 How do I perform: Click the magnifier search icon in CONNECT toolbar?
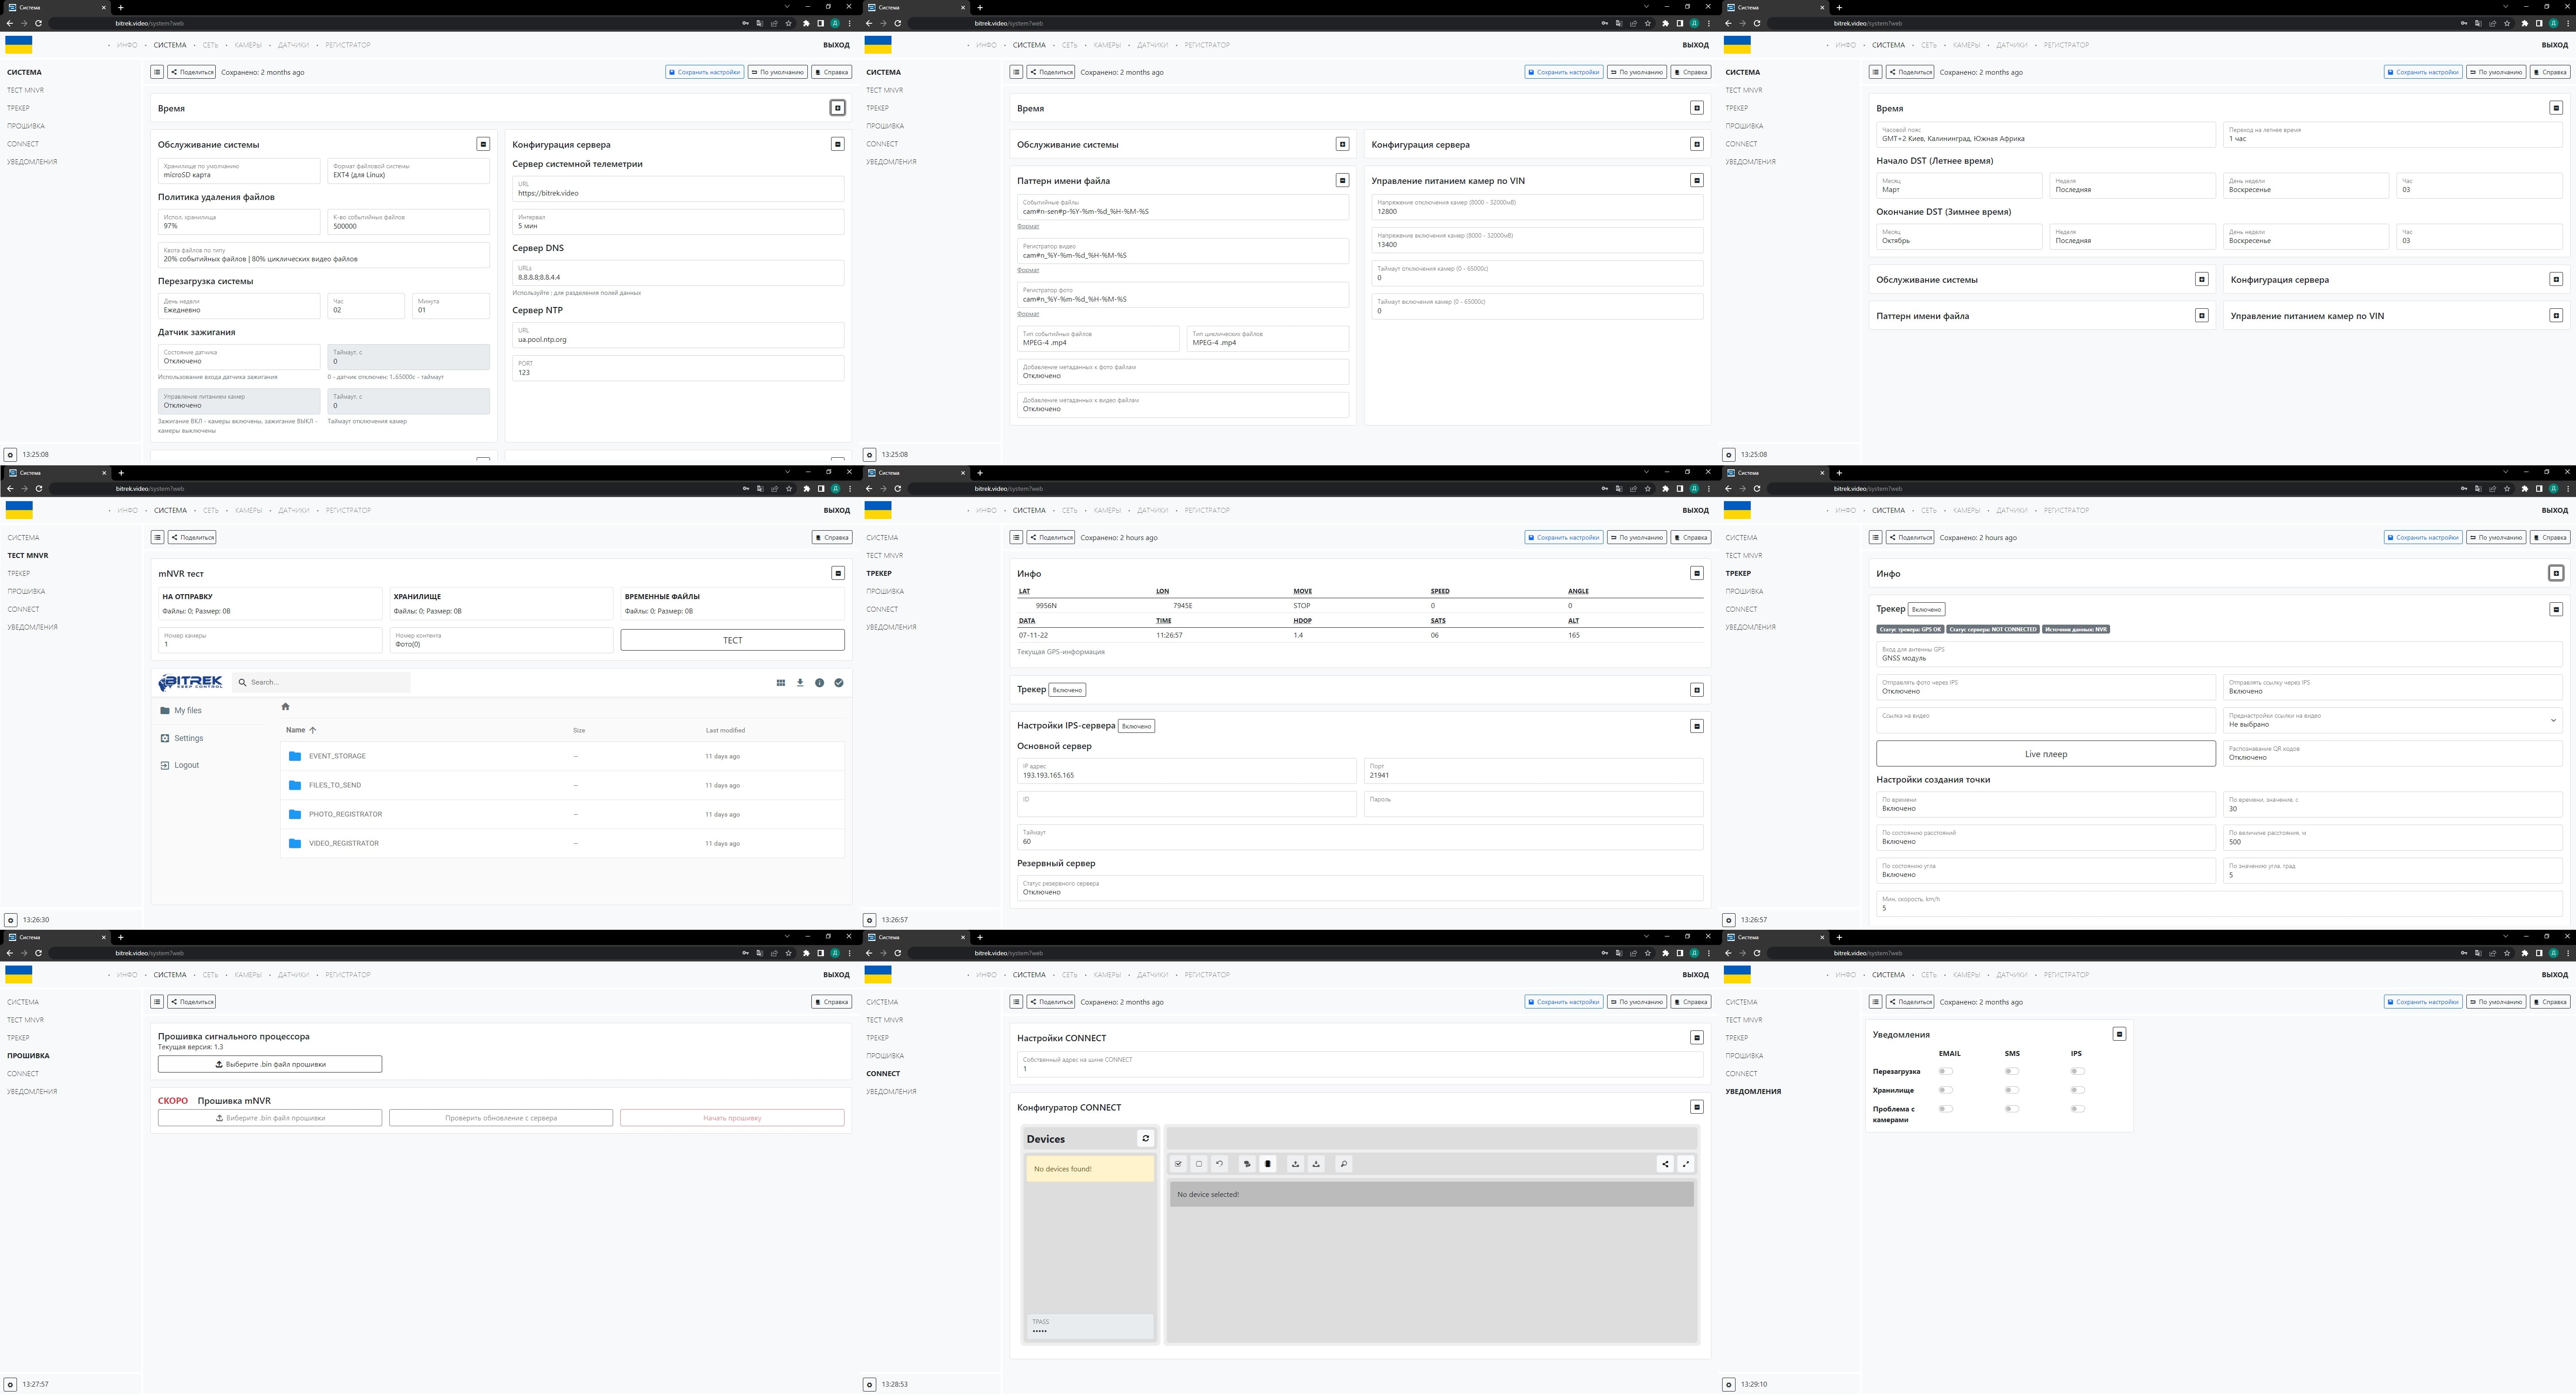point(1343,1164)
